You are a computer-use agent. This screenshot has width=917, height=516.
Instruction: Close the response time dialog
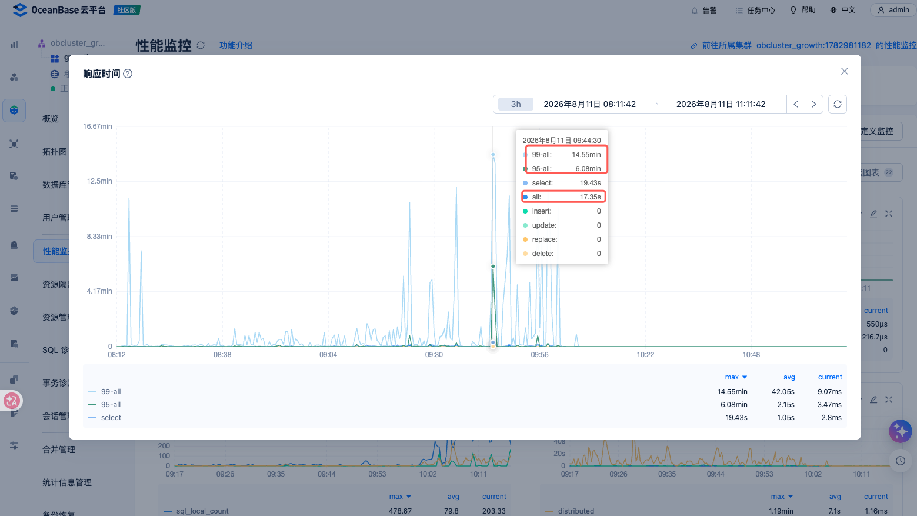[844, 71]
